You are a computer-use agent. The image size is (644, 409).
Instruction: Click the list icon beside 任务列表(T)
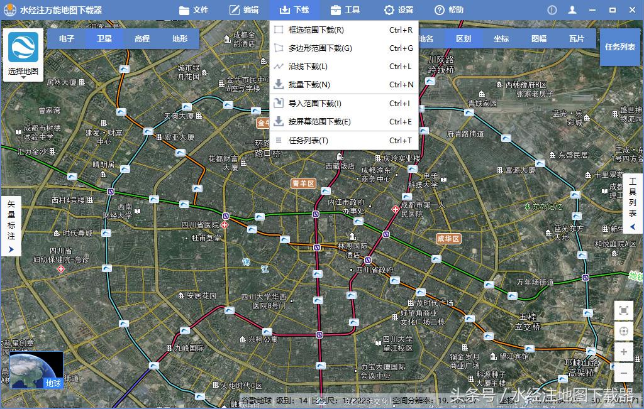(279, 140)
